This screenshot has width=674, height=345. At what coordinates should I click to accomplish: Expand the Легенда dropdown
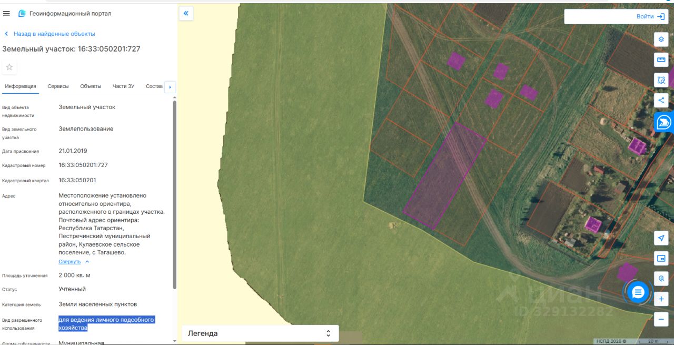(260, 333)
